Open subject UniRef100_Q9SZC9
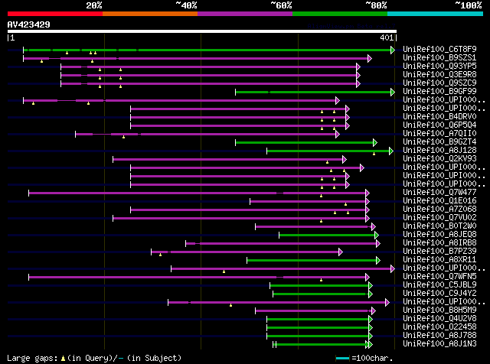This screenshot has height=364, width=490. [439, 83]
